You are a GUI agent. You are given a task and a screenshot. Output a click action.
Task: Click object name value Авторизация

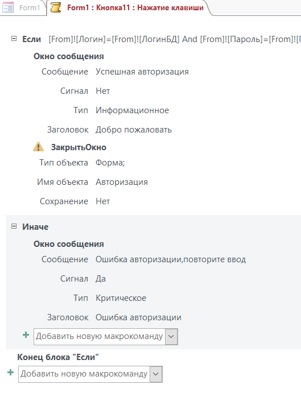pos(122,182)
